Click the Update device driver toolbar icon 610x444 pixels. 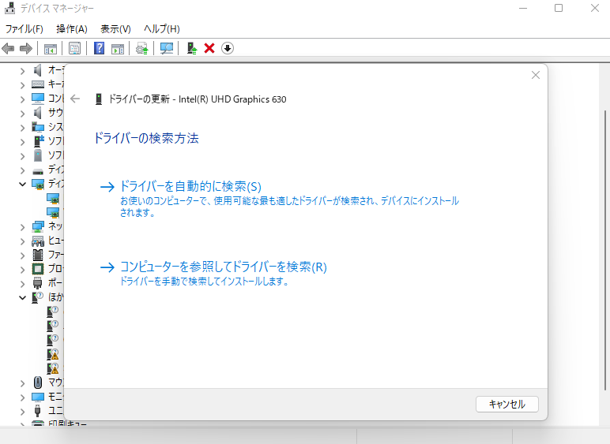pos(191,48)
